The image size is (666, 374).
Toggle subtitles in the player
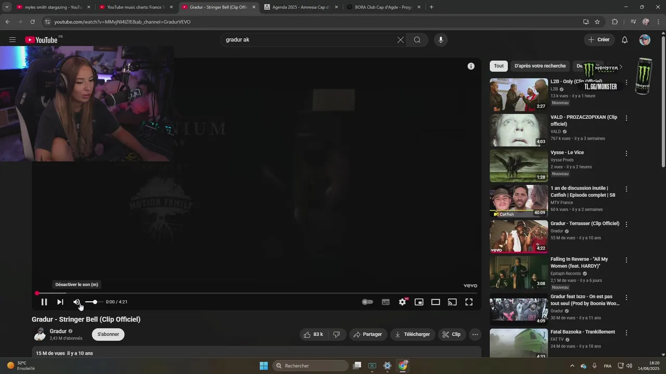tap(386, 302)
